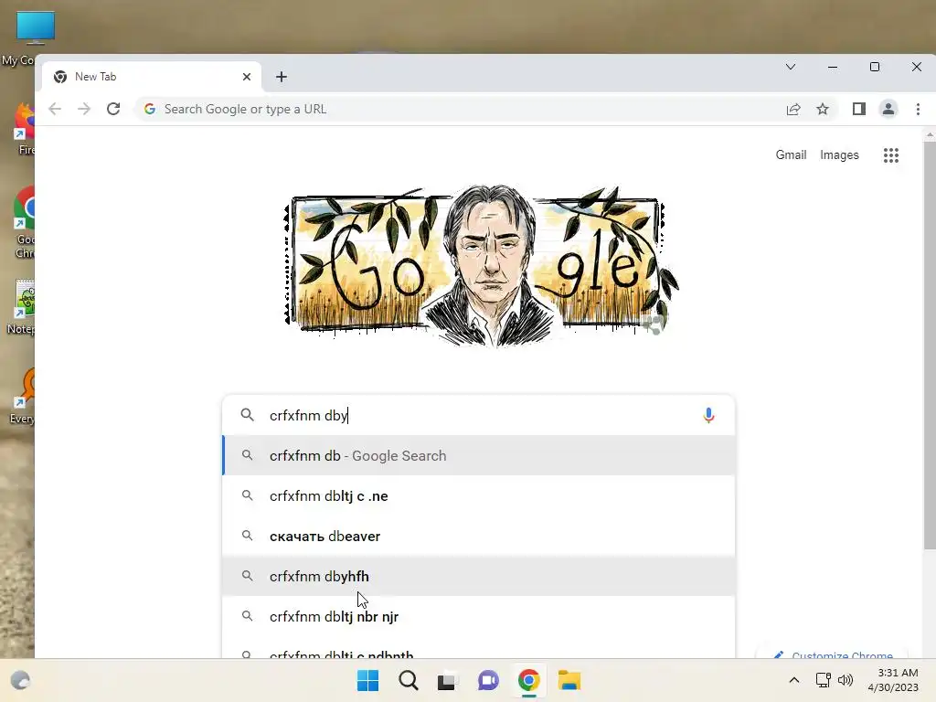Click the search icon inside Google searchbox

[x=247, y=415]
